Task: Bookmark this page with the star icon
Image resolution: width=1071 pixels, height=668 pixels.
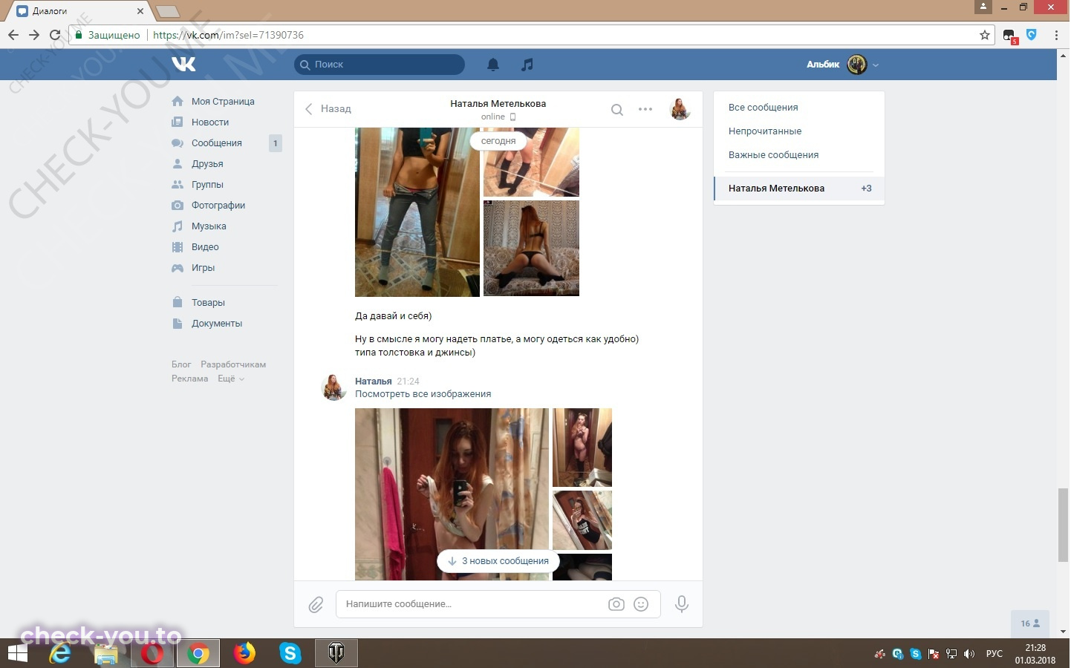Action: pos(985,35)
